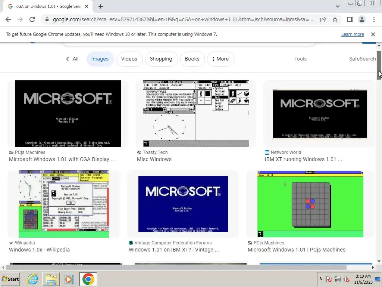The image size is (382, 287).
Task: Dismiss the Chrome update notification bar
Action: (373, 34)
